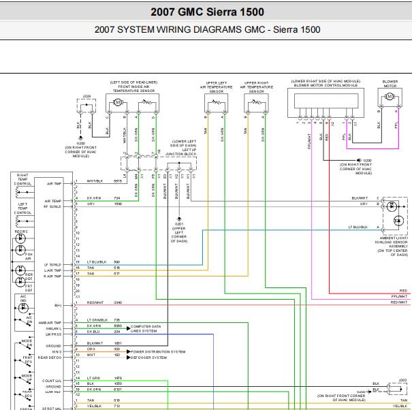The width and height of the screenshot is (412, 410).
Task: Click the 'IGN 3' pin label
Action: 57,351
